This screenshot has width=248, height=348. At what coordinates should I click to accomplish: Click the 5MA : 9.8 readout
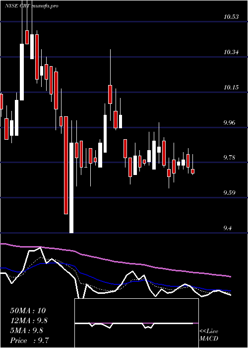27,331
